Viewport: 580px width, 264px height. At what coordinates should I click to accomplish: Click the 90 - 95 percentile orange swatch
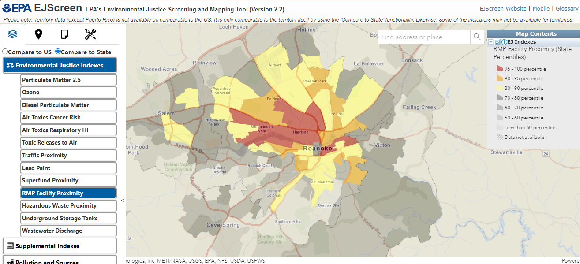pos(500,78)
